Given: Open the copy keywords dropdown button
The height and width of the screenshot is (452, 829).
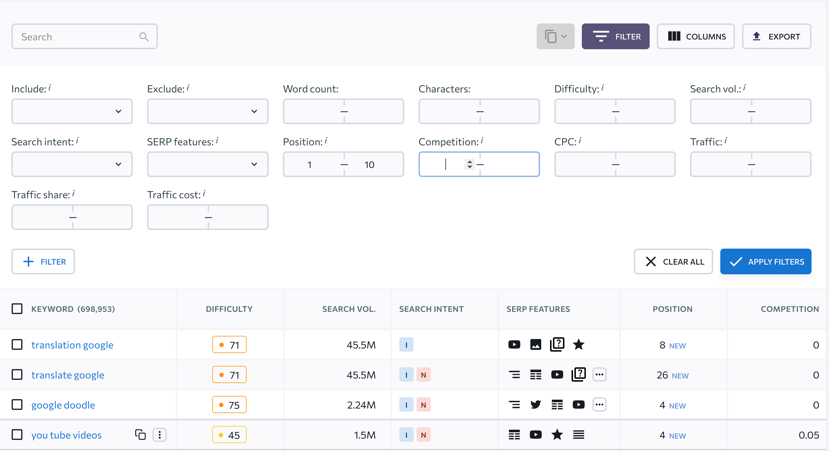Looking at the screenshot, I should pyautogui.click(x=555, y=36).
